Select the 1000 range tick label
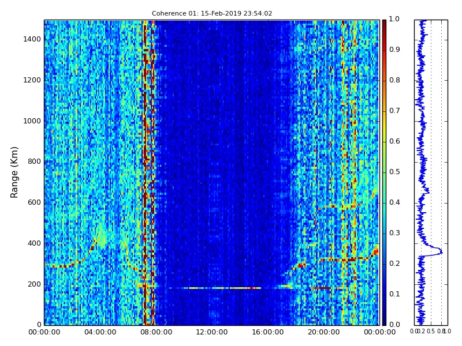 coord(32,121)
